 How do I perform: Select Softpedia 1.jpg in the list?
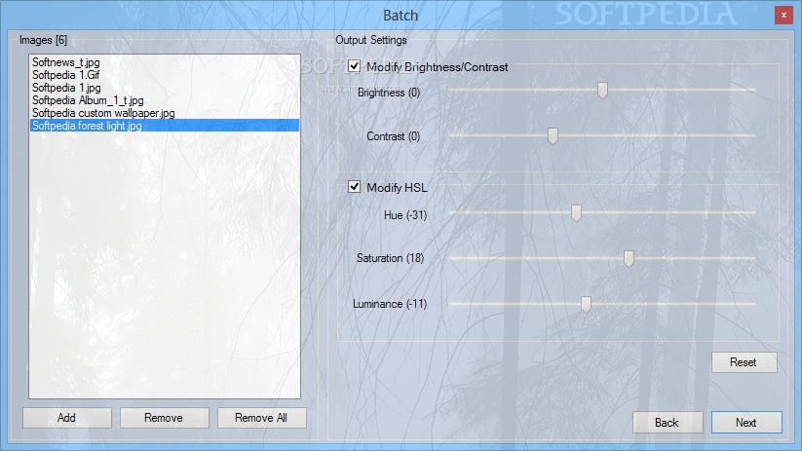(x=164, y=88)
